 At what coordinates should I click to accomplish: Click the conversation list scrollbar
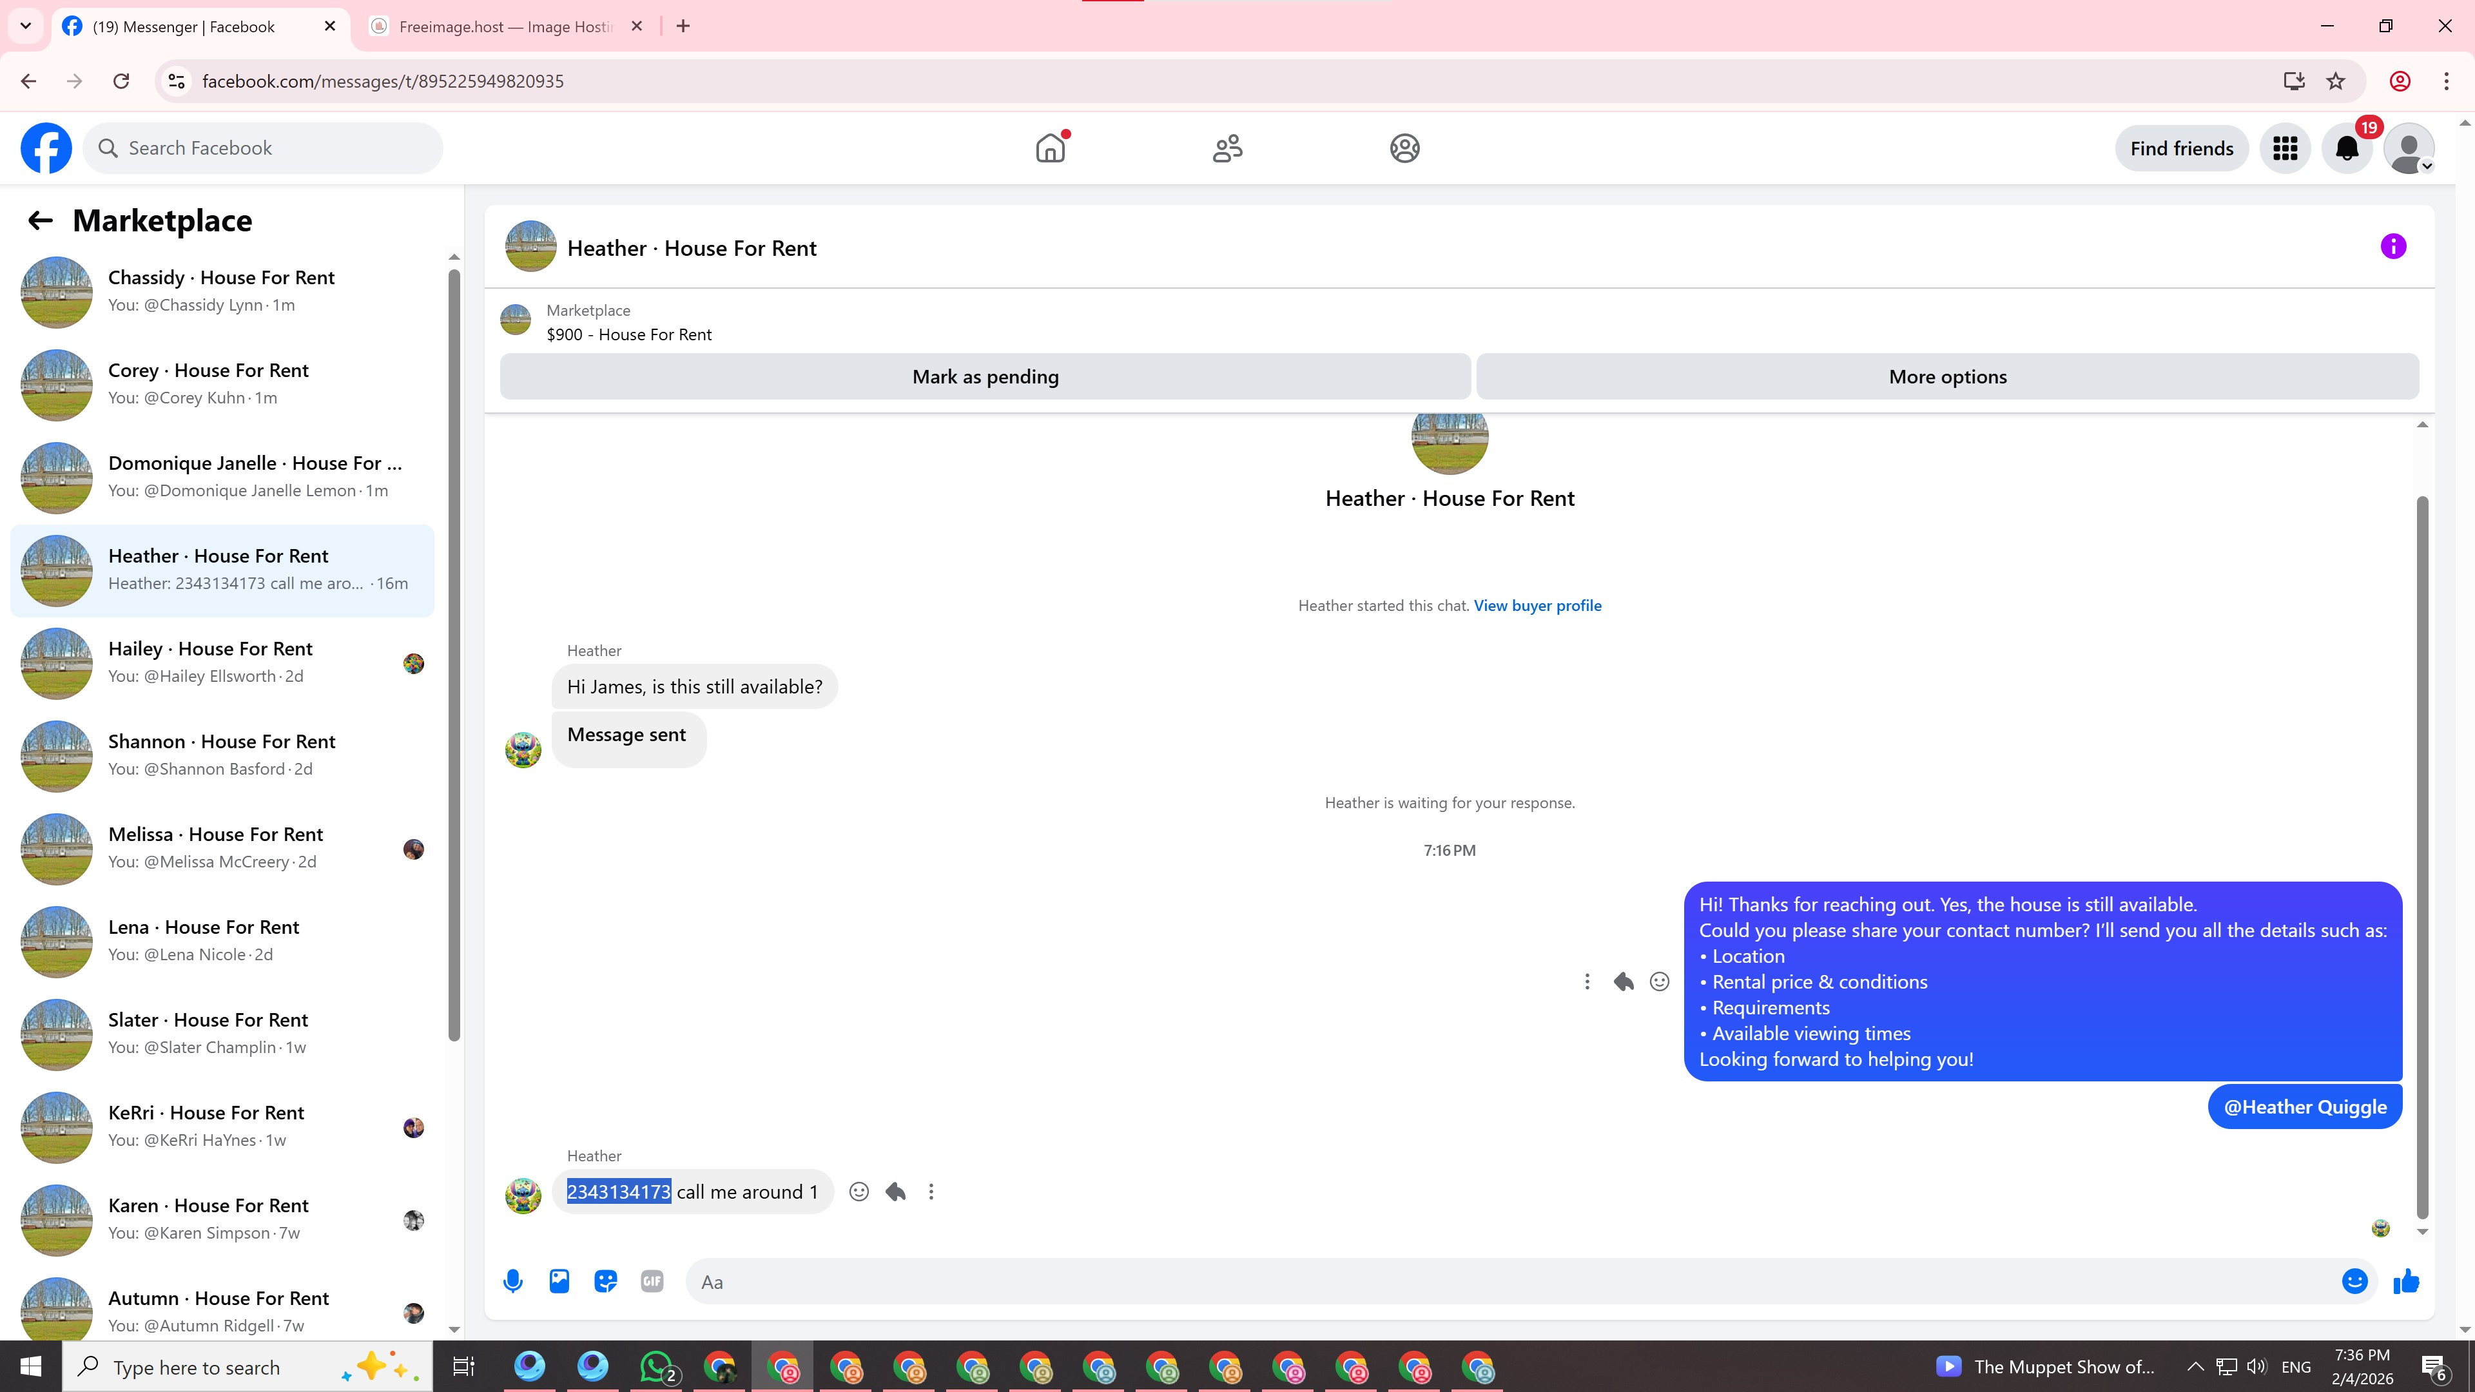[x=454, y=653]
